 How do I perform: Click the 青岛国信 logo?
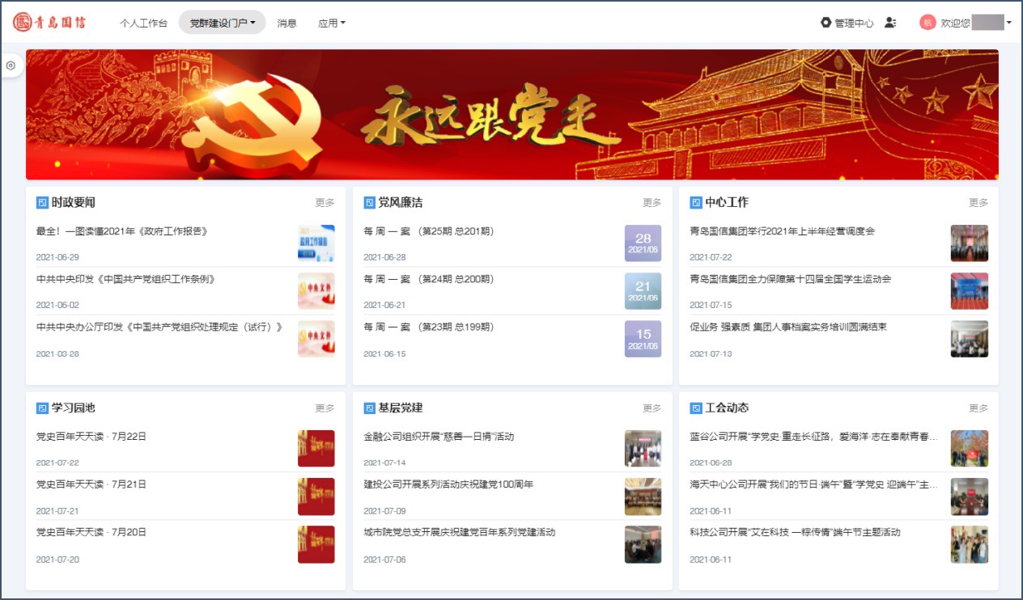[49, 23]
